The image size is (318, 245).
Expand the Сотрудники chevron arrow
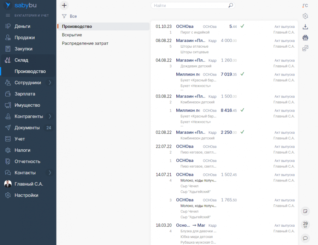point(50,83)
